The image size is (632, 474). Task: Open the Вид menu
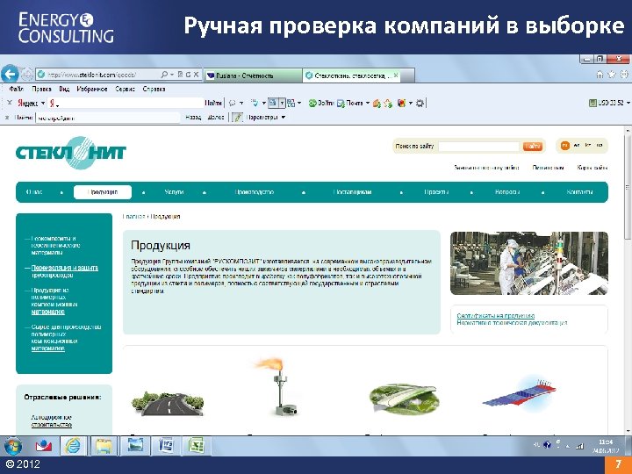64,89
